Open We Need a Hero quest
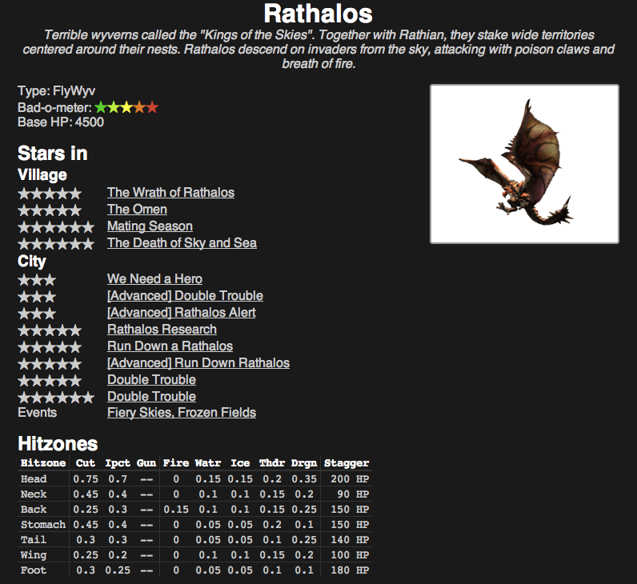The width and height of the screenshot is (637, 584). (x=154, y=278)
